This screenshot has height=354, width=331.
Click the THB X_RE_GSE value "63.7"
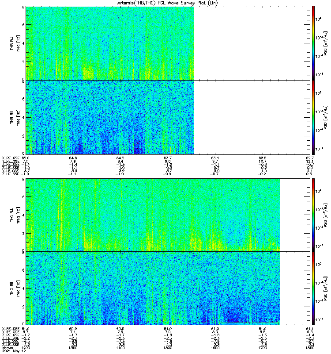[x=168, y=158]
